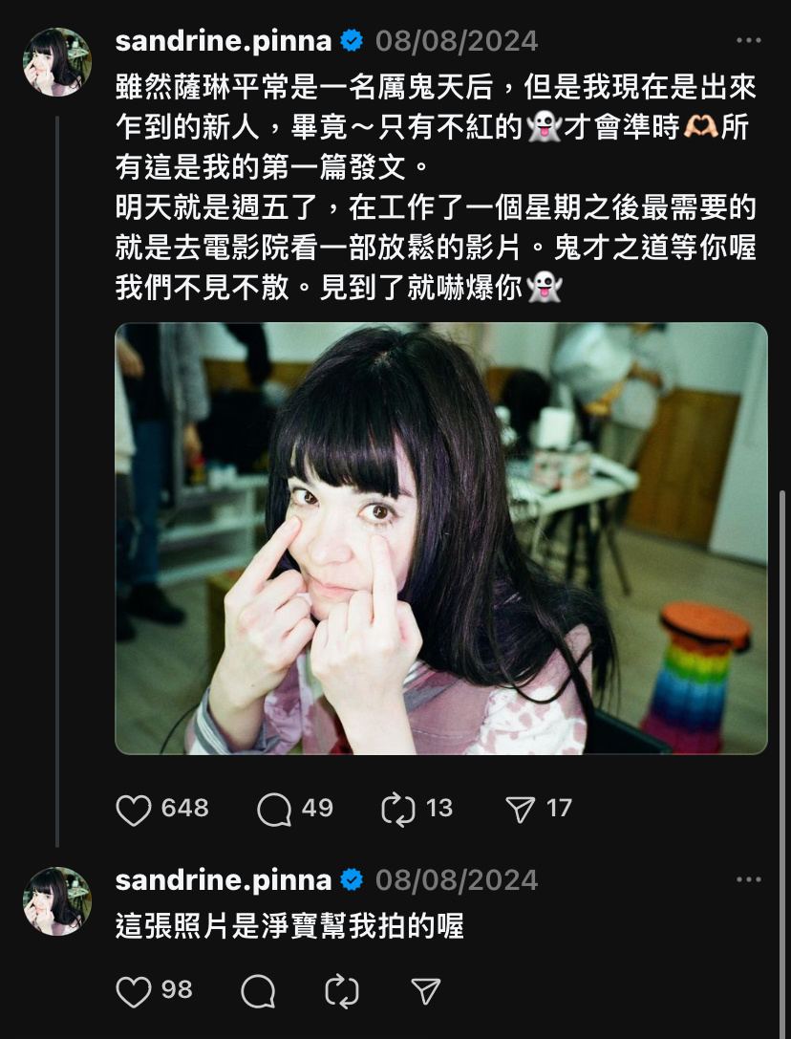Open sandrine.pinna profile from first post username
This screenshot has width=791, height=1039.
point(224,41)
